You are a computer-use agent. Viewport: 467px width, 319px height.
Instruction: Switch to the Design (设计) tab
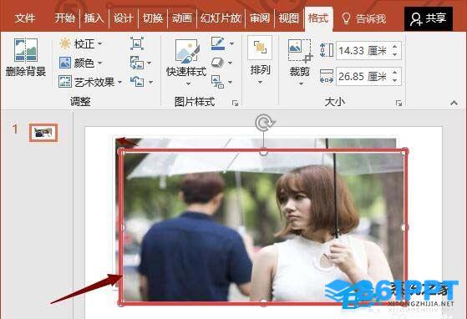point(124,18)
